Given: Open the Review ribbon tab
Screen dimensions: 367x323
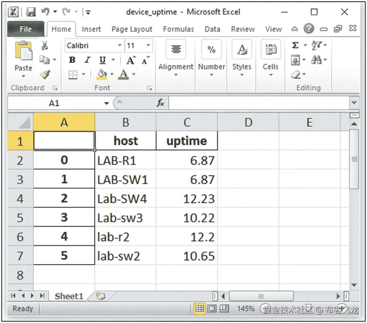Looking at the screenshot, I should (x=243, y=29).
